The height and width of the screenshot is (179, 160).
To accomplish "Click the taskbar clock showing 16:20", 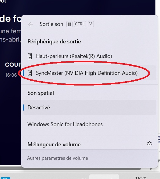I will [x=140, y=178].
